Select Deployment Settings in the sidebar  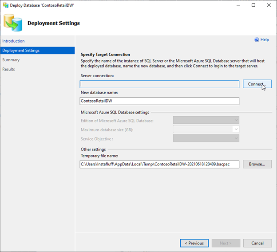click(x=37, y=51)
